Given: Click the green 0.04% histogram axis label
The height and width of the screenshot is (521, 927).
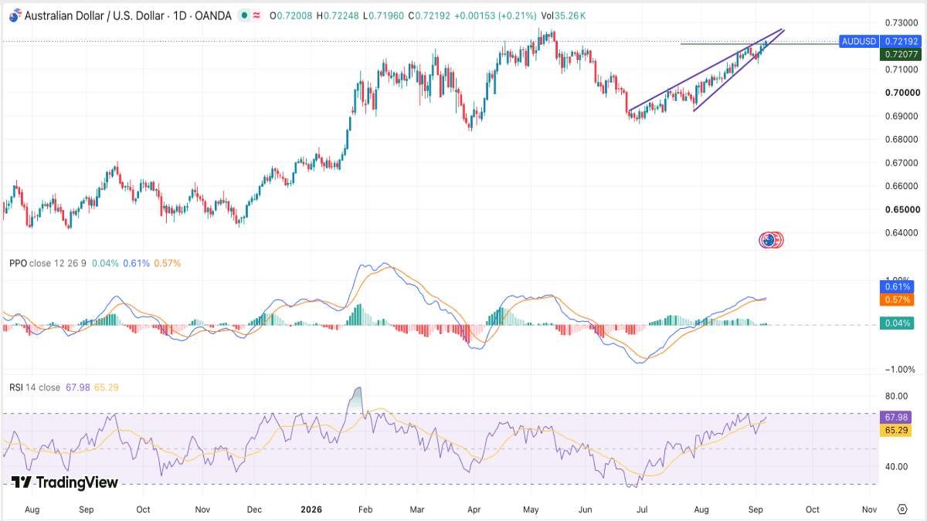Looking at the screenshot, I should pyautogui.click(x=896, y=323).
